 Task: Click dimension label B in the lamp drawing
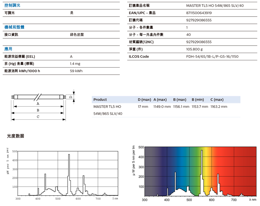click(38, 110)
